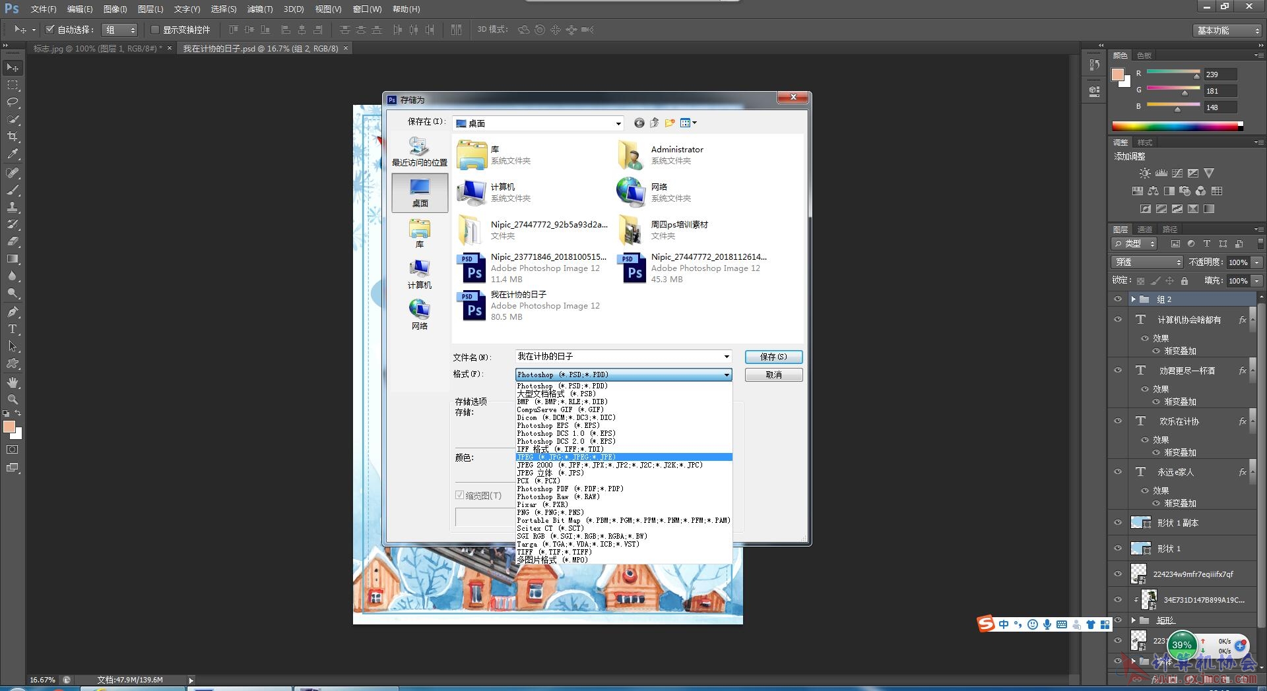Click the Brightness/Contrast adjustment icon

[1145, 173]
